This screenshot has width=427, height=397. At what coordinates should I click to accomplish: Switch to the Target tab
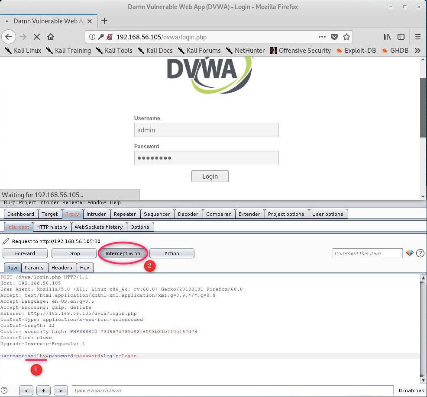pos(49,214)
